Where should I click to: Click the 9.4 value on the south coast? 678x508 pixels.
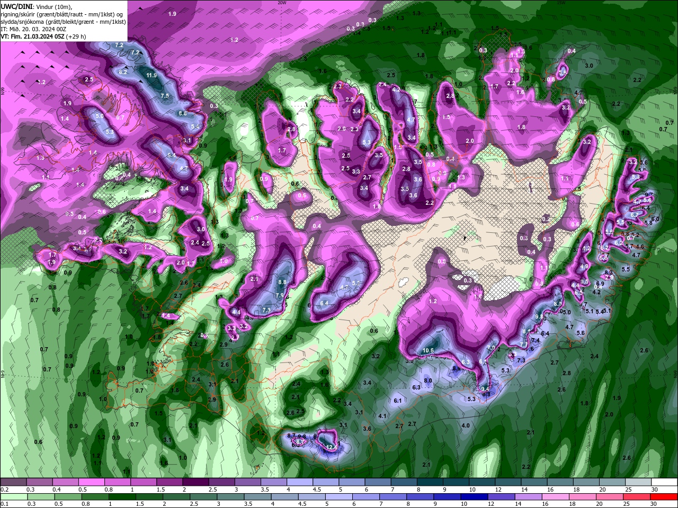[485, 388]
